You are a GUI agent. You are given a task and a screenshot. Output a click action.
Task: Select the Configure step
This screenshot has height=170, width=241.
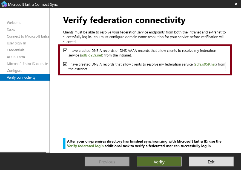tap(15, 71)
